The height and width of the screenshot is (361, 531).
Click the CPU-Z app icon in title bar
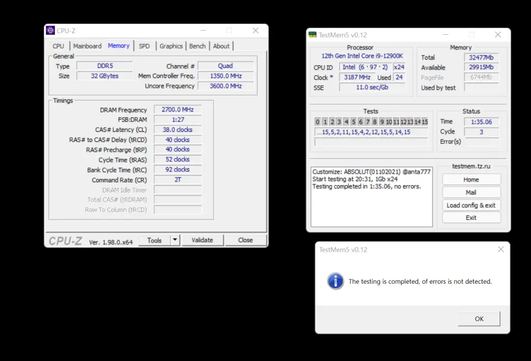(x=50, y=31)
